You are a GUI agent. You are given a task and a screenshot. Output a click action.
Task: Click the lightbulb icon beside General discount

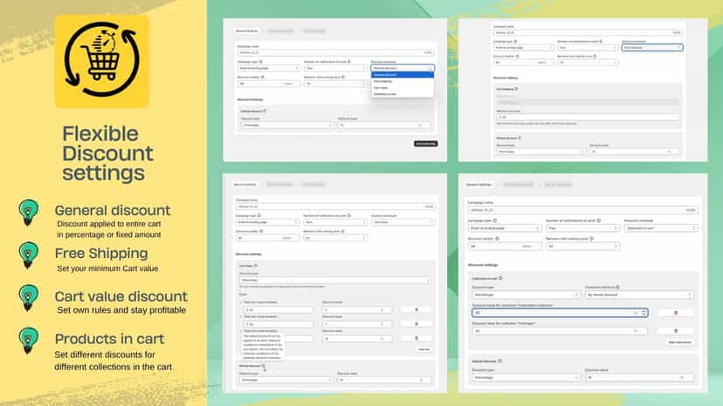click(29, 213)
